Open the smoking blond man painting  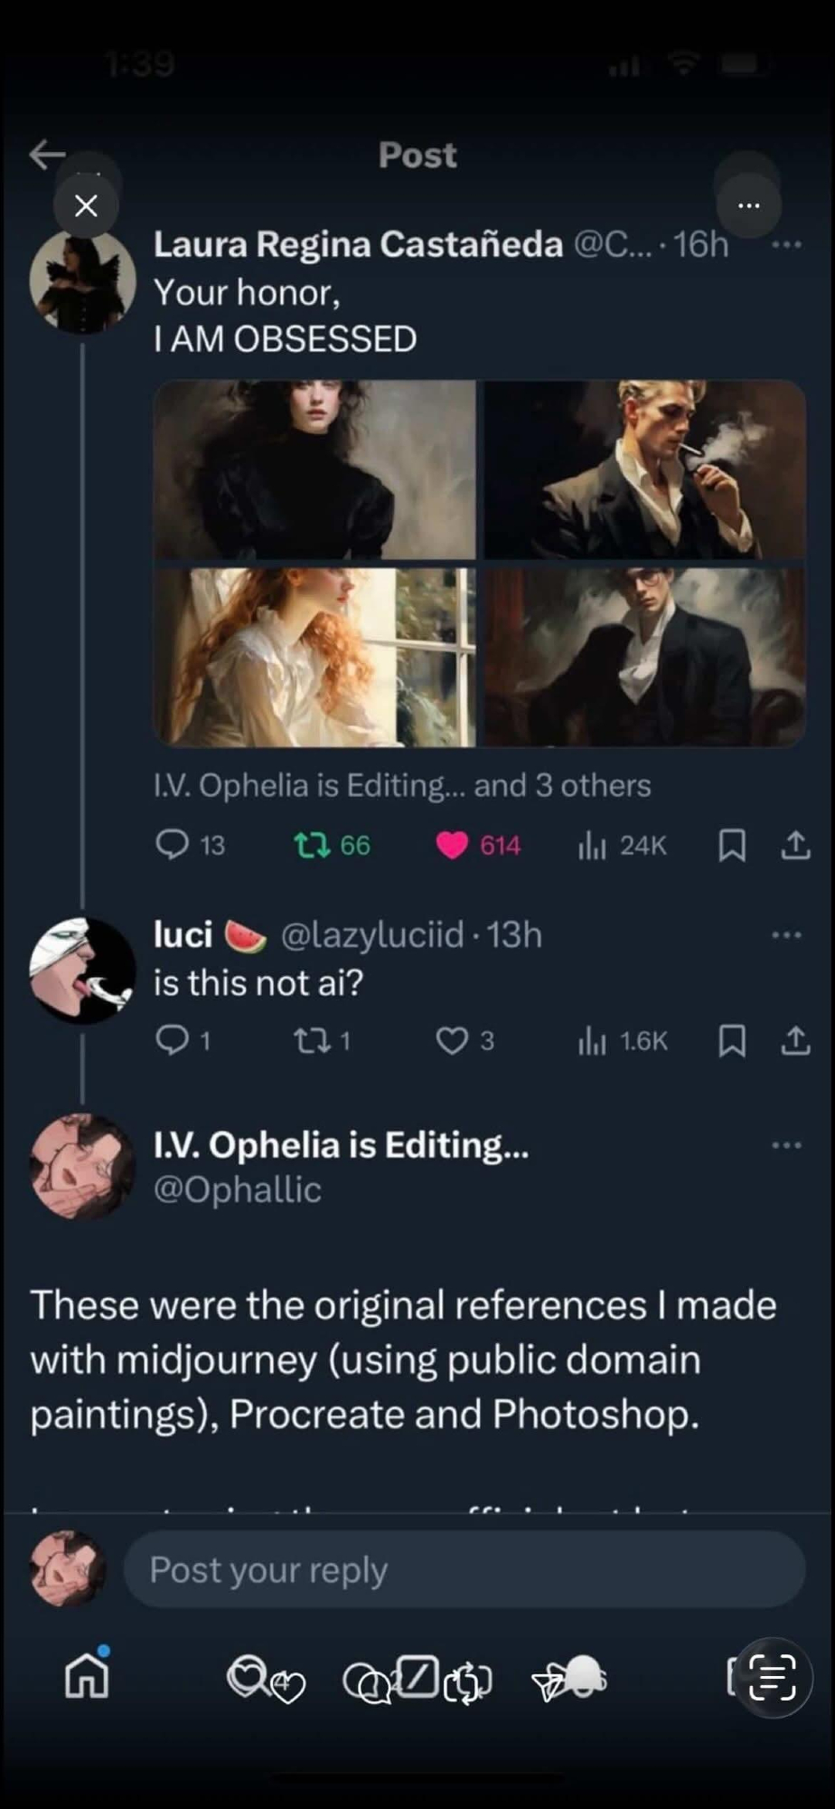[x=644, y=469]
